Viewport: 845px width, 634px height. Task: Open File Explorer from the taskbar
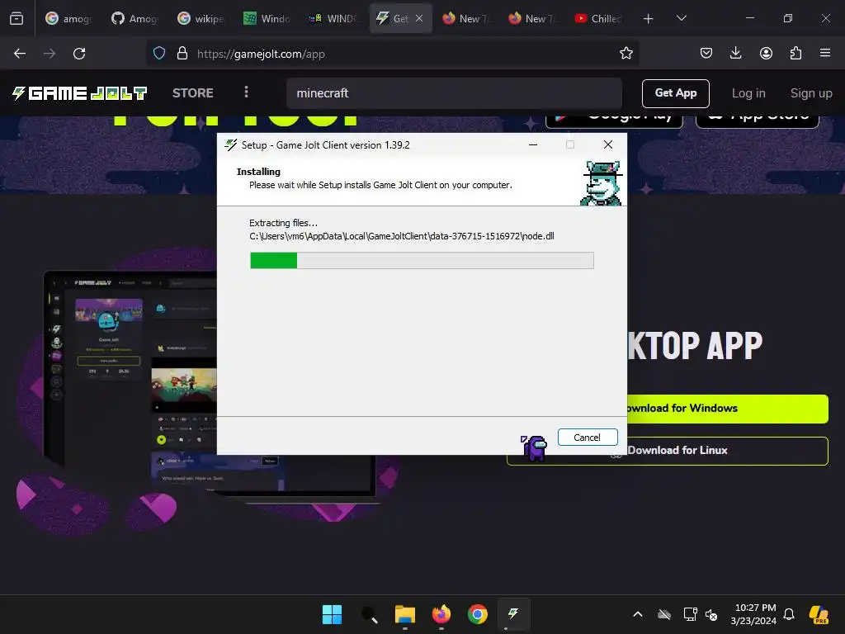click(x=404, y=614)
